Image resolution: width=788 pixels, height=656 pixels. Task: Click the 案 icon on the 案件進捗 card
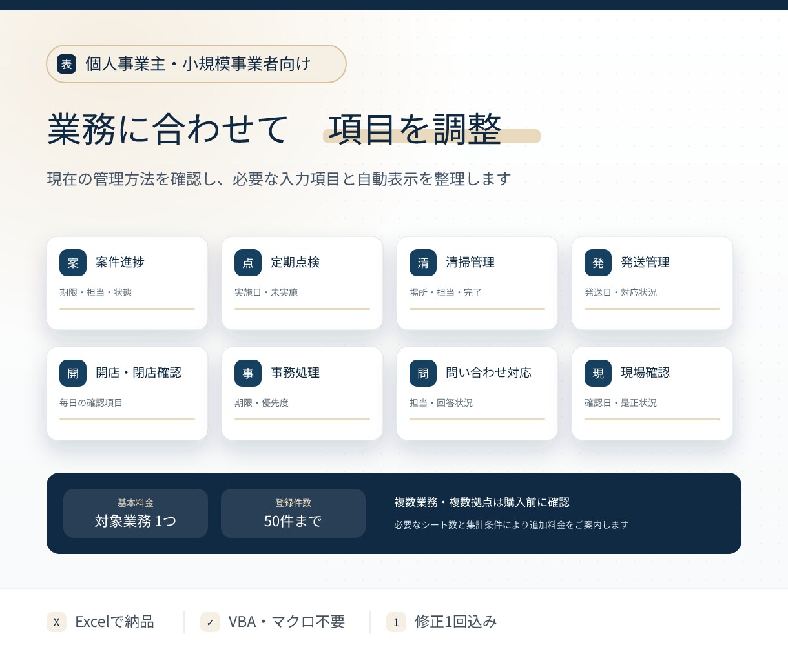pyautogui.click(x=73, y=263)
